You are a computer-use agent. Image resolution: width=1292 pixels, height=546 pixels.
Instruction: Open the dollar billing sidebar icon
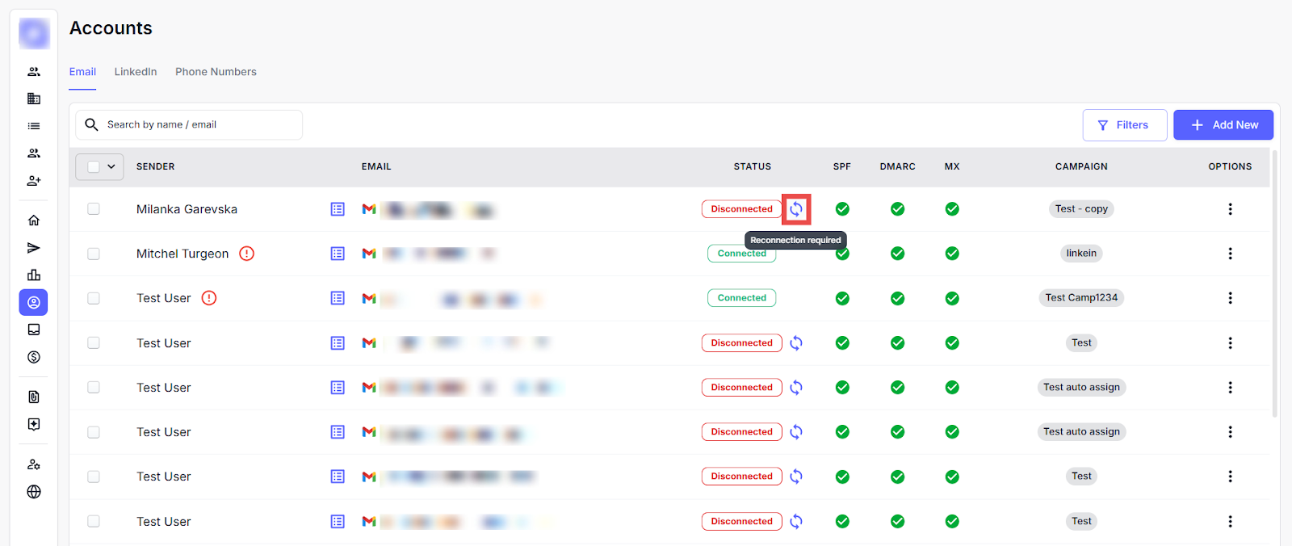34,357
